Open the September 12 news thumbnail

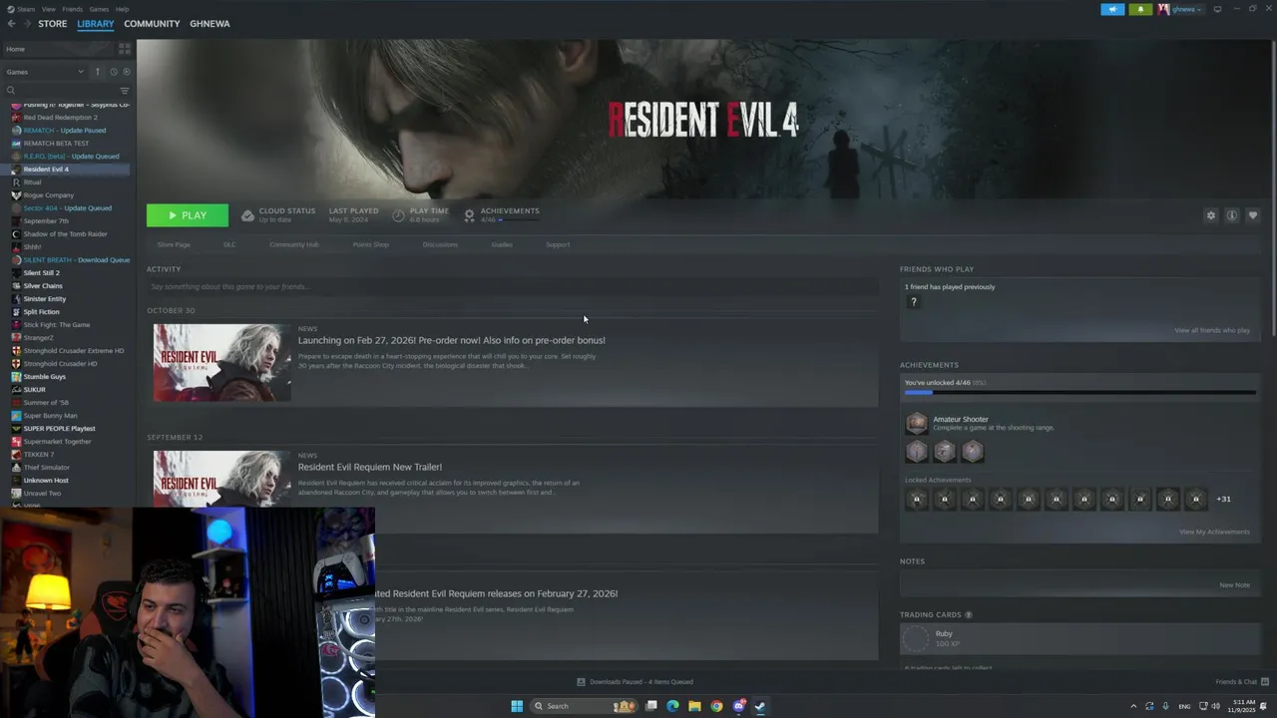point(222,479)
